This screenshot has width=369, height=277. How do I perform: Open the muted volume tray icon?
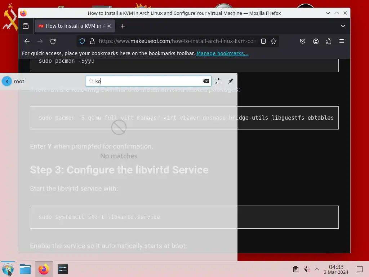click(x=306, y=269)
